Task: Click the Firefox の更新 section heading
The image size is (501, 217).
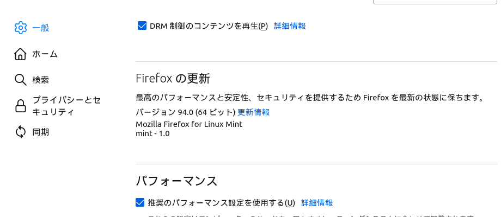Action: click(x=173, y=78)
